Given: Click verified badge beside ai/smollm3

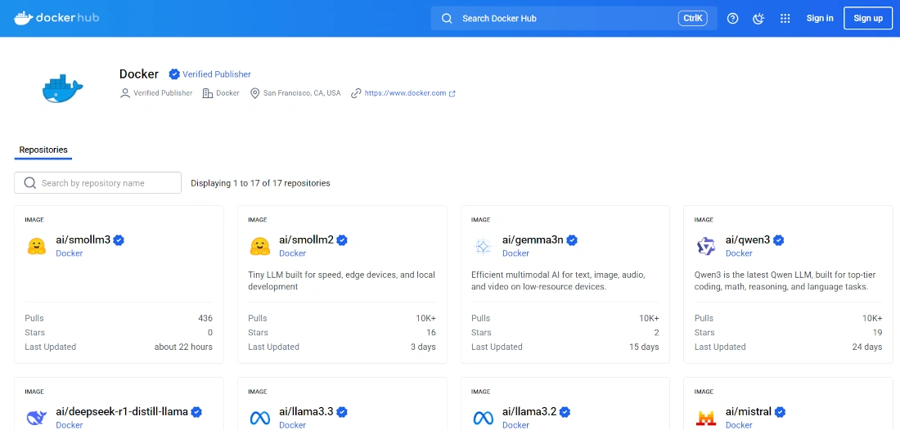Looking at the screenshot, I should pyautogui.click(x=119, y=240).
